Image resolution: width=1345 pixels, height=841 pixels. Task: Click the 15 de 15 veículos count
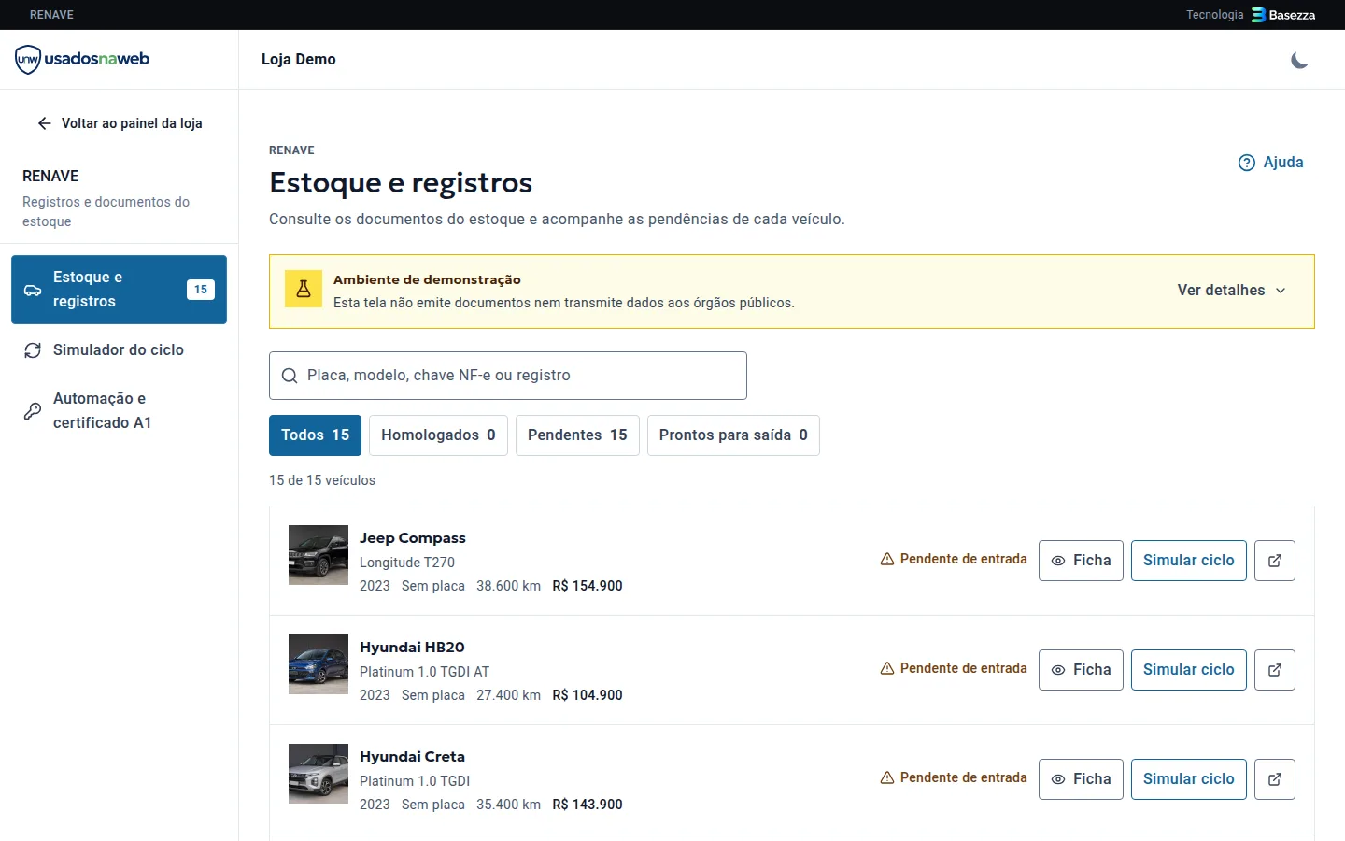(x=322, y=480)
